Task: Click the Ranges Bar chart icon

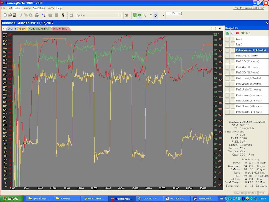Action: tap(228, 33)
